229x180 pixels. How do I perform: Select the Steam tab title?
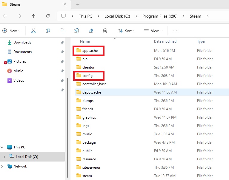coord(15,4)
